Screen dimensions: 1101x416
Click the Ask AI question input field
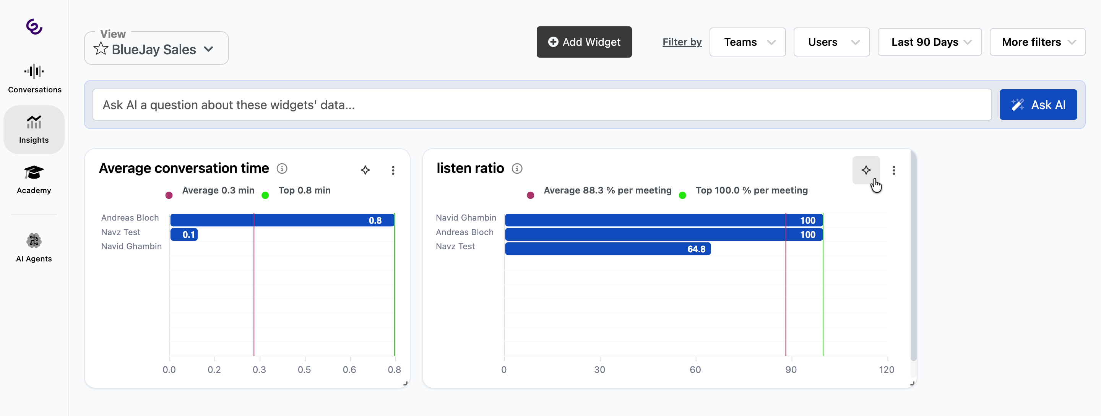pos(542,105)
